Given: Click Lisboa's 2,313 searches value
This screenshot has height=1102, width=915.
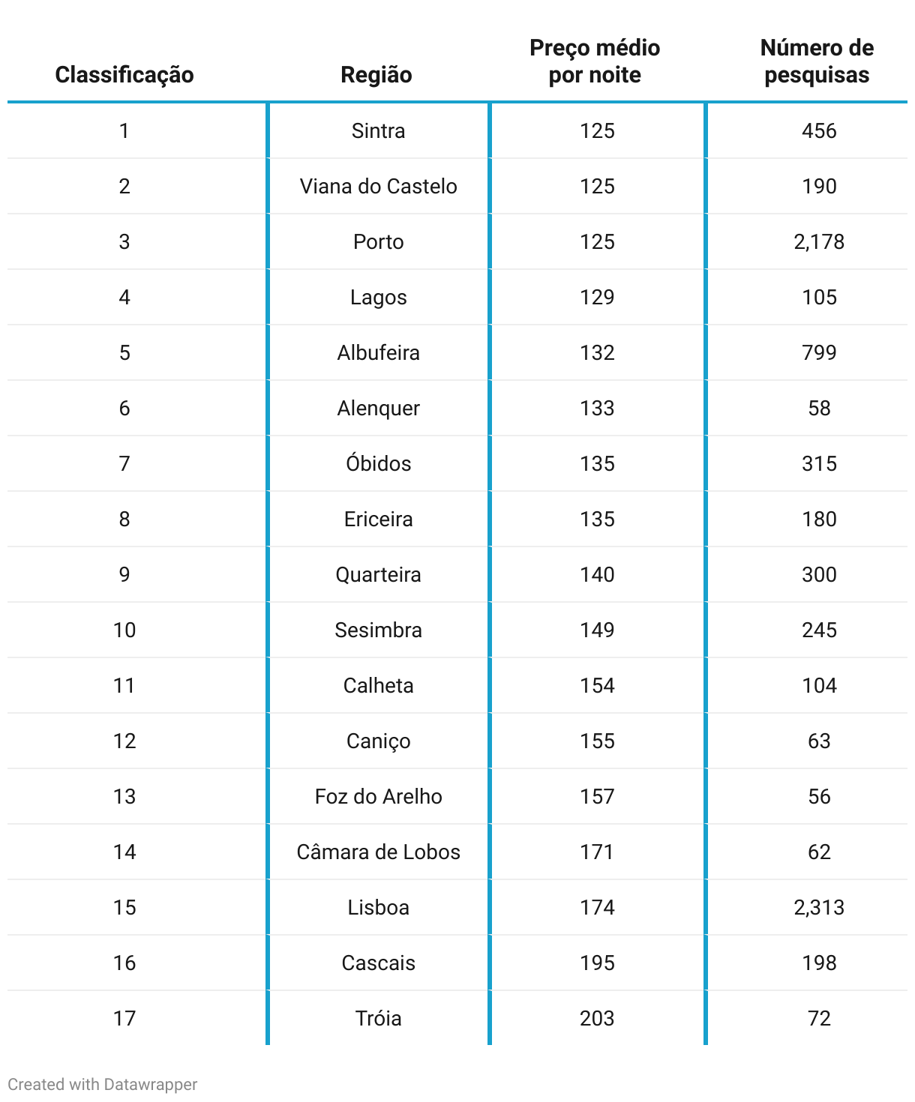Looking at the screenshot, I should tap(819, 908).
